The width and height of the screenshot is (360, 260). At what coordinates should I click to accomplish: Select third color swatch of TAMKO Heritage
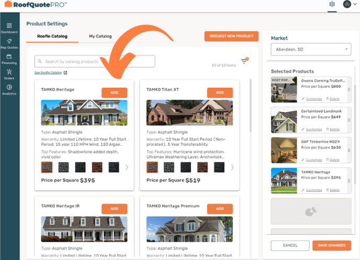tap(81, 167)
